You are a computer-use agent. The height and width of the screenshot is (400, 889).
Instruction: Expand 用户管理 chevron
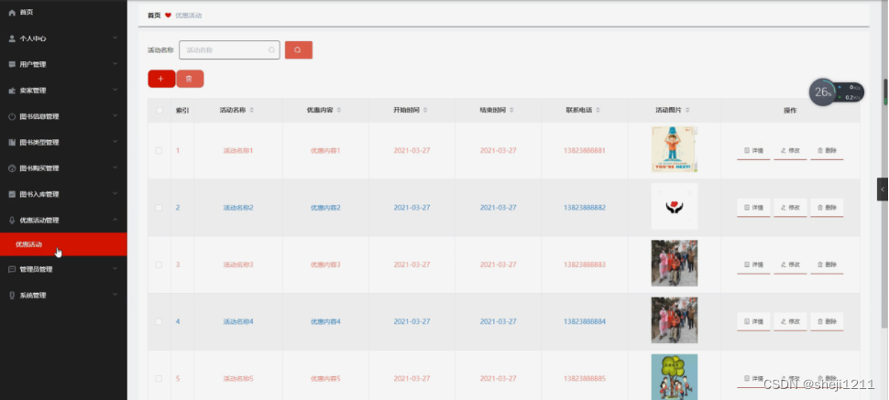[x=115, y=64]
